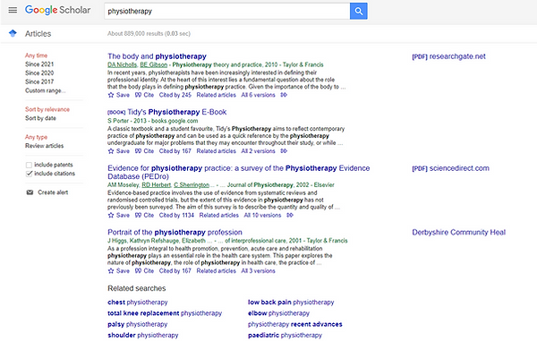Viewport: 537px width, 341px height.
Task: Select Sort by date
Action: pos(40,118)
